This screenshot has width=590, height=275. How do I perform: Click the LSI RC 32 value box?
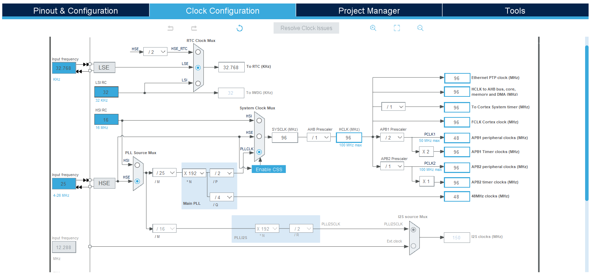106,92
